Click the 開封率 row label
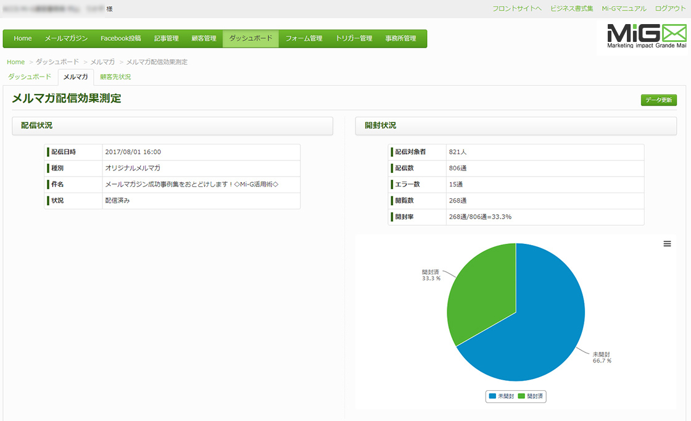Image resolution: width=691 pixels, height=421 pixels. (x=404, y=217)
